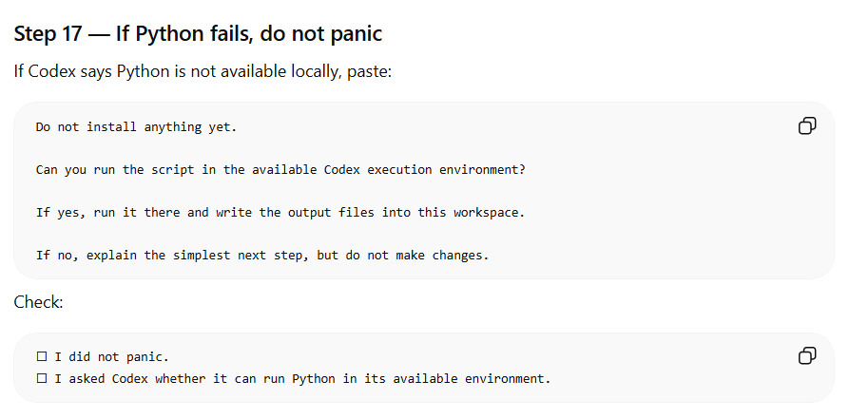Click the 'If no, explain' line

(x=262, y=256)
